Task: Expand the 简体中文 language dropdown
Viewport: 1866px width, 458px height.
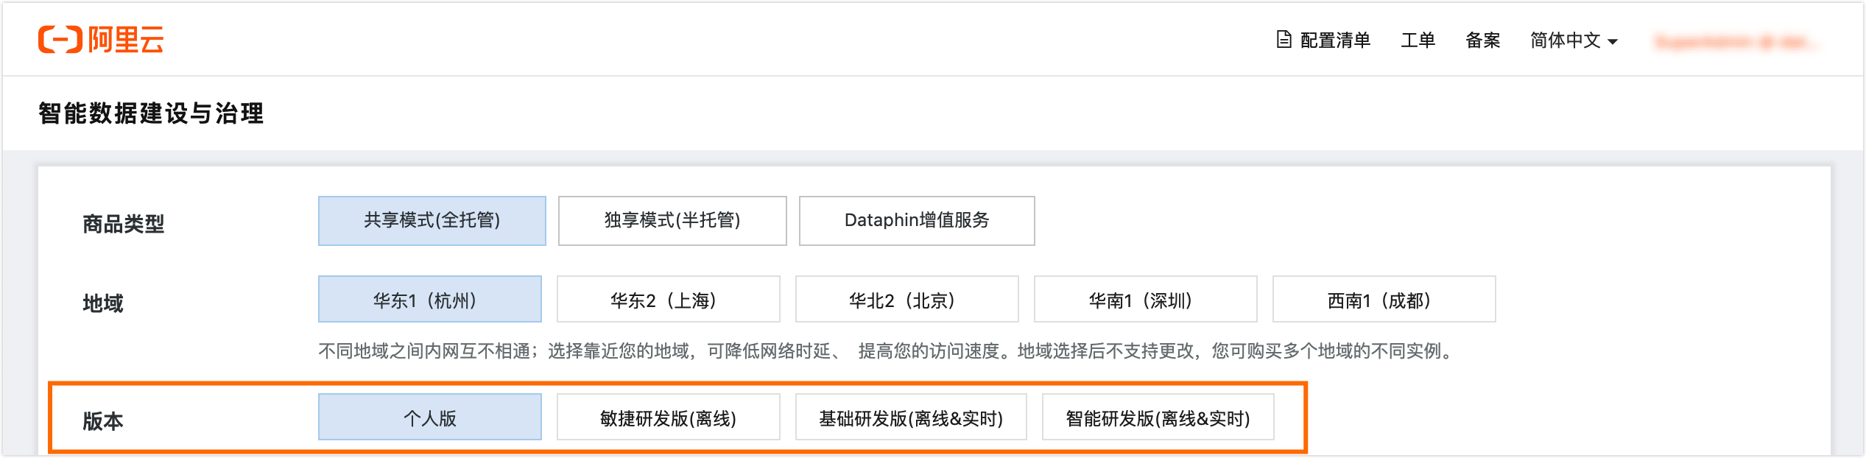Action: click(1574, 40)
